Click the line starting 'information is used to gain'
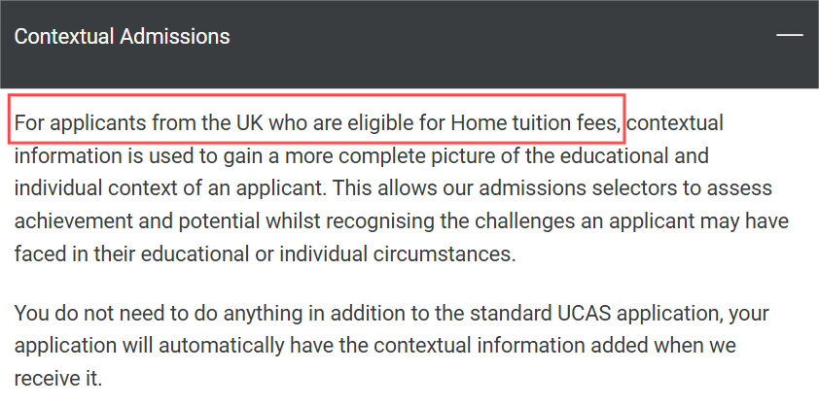Viewport: 819px width, 405px height. pyautogui.click(x=361, y=156)
